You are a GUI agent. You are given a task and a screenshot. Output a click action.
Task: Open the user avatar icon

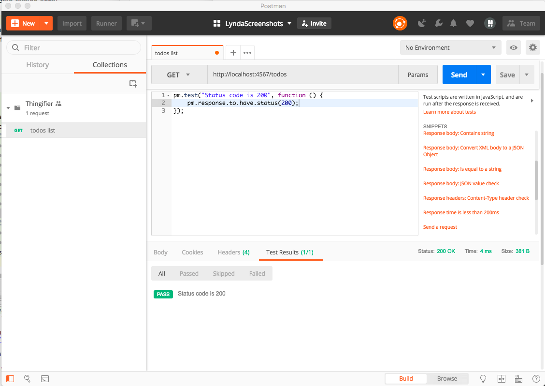[x=490, y=23]
